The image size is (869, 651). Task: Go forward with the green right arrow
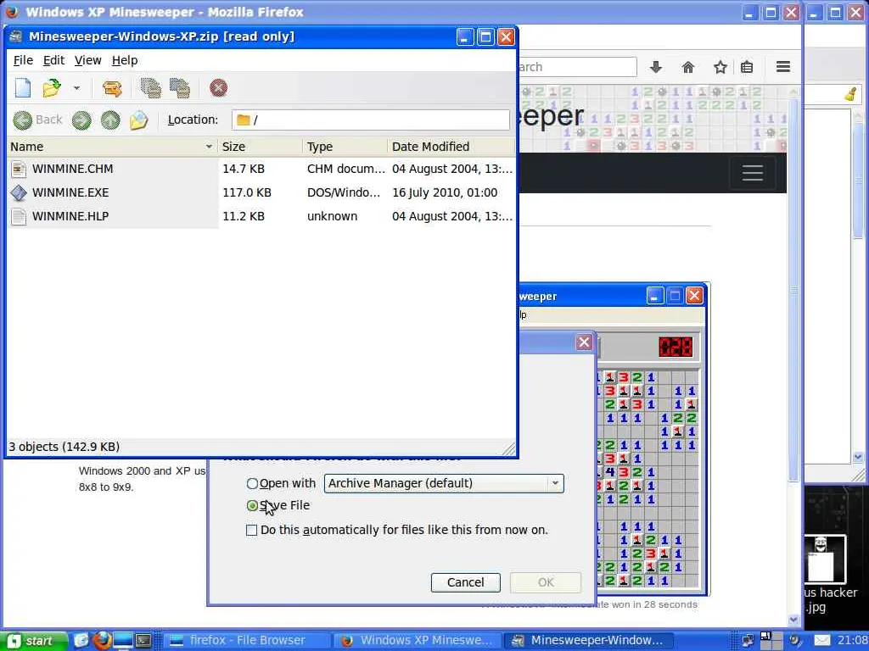click(81, 120)
